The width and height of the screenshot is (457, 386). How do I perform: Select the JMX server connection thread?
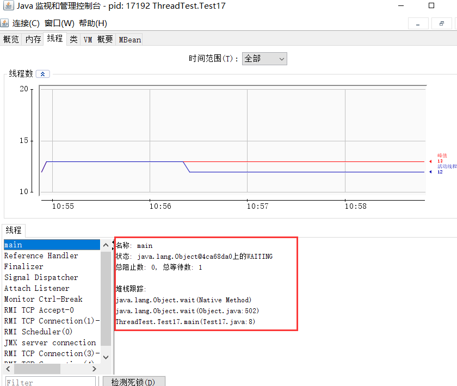52,343
